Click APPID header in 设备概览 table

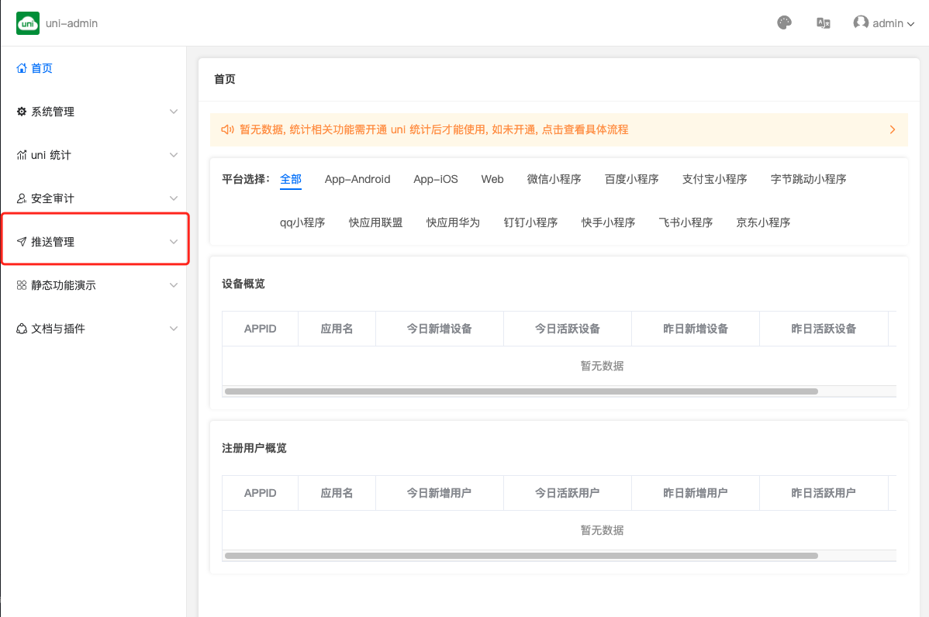pos(260,329)
